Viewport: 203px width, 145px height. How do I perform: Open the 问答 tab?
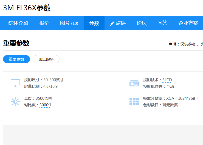point(162,23)
